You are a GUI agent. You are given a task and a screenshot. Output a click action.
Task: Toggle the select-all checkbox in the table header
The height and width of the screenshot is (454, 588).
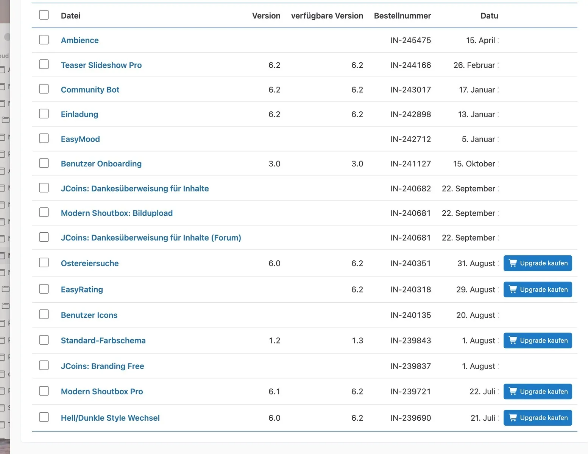coord(44,15)
